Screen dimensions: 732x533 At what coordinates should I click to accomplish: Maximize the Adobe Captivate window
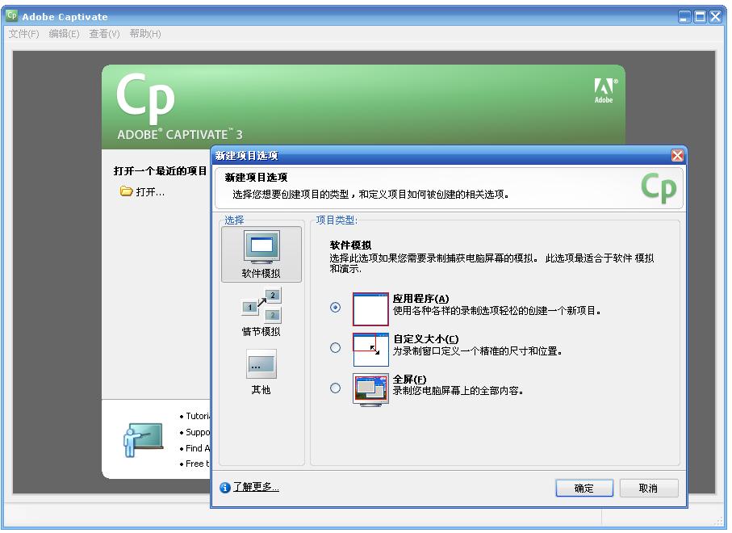tap(700, 17)
